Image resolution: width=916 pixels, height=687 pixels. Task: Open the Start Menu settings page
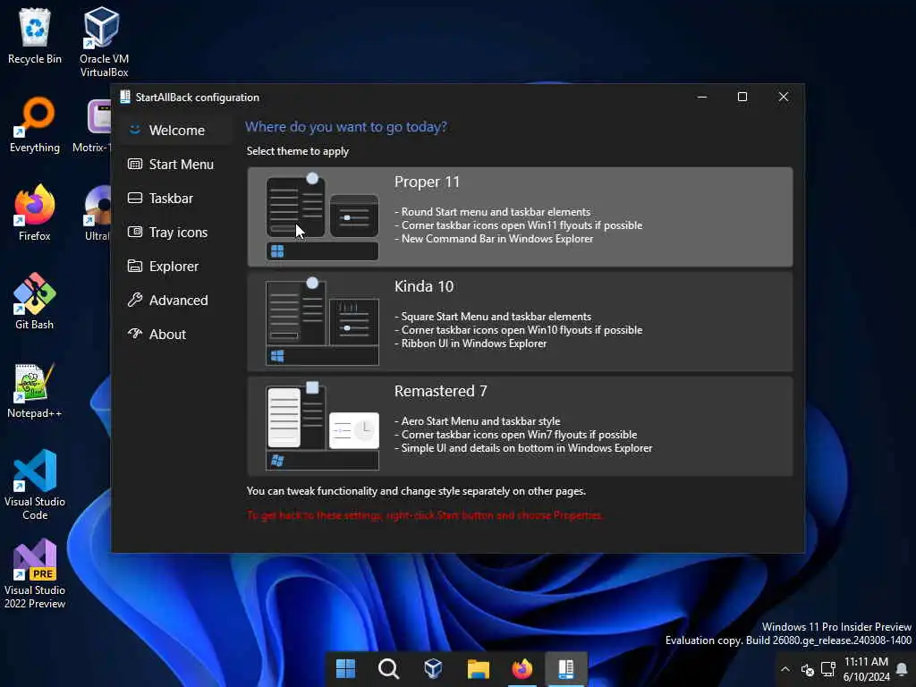(176, 165)
